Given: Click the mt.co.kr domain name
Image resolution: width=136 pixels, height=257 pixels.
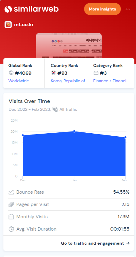Looking at the screenshot, I should point(24,25).
